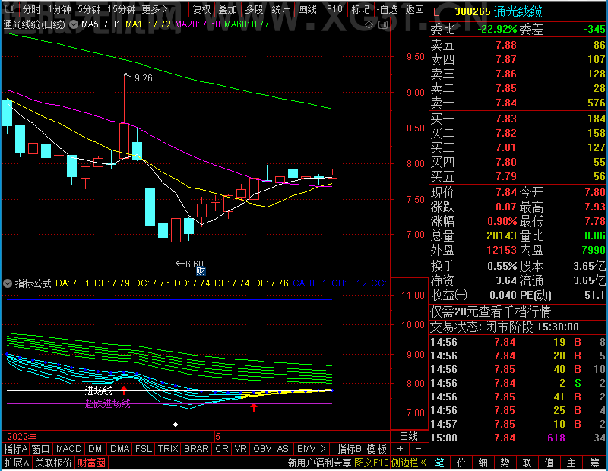Switch indicator to DMI

click(x=96, y=449)
